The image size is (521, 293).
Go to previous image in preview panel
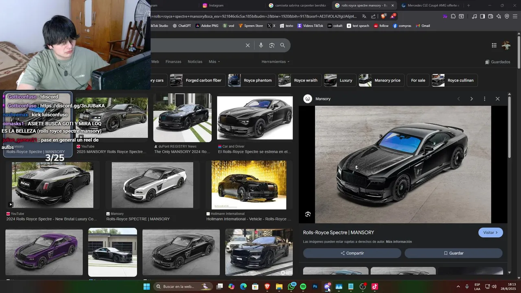click(458, 99)
